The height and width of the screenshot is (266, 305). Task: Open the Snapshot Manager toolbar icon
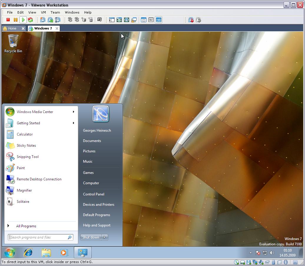pyautogui.click(x=58, y=20)
